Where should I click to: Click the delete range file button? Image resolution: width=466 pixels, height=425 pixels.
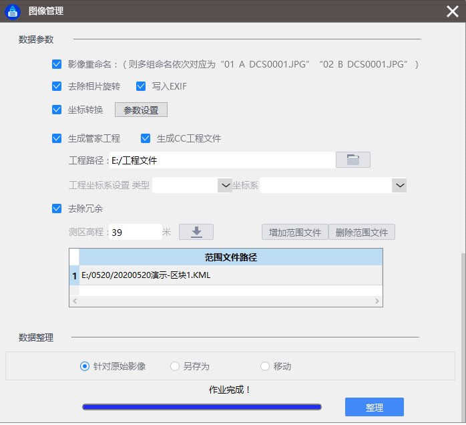tap(362, 233)
